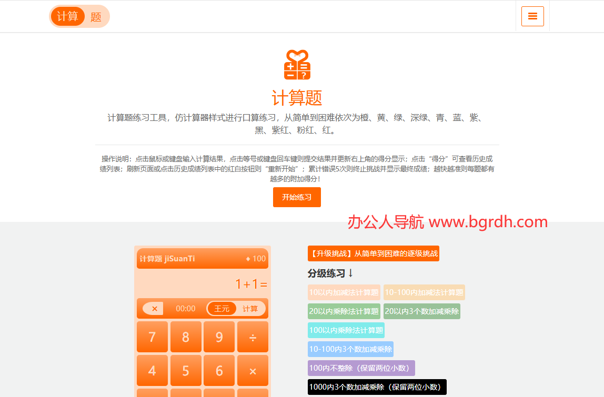Switch the toggle to 计算 mode
604x397 pixels.
click(x=250, y=309)
